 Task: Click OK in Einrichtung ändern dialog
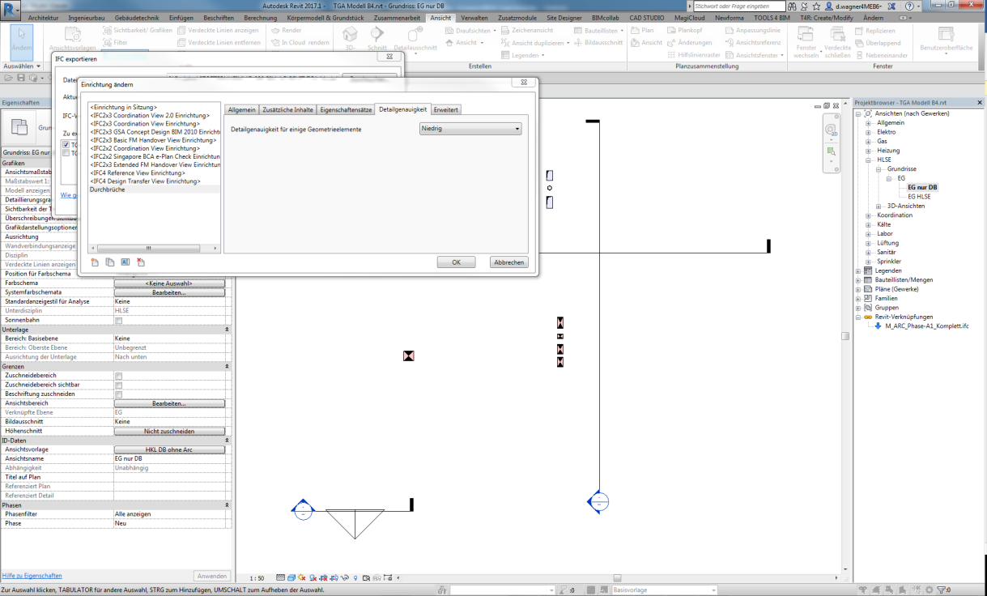coord(457,262)
